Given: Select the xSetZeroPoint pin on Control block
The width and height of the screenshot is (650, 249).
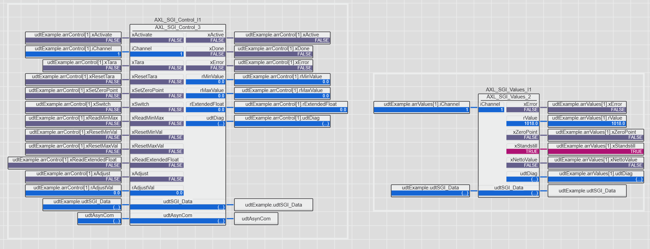Looking at the screenshot, I should (157, 93).
